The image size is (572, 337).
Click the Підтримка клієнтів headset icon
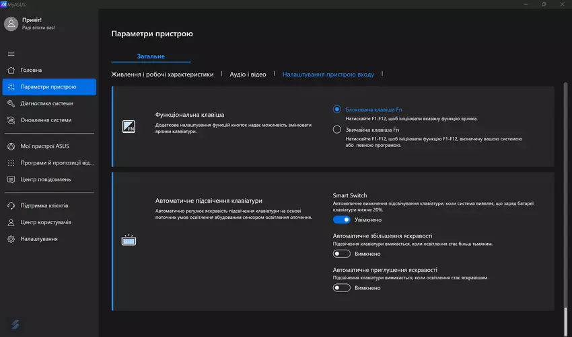coord(11,205)
